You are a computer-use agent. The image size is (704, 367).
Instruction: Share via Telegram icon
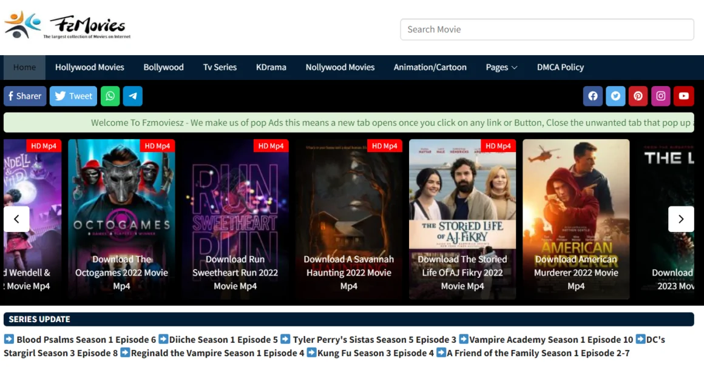coord(133,96)
